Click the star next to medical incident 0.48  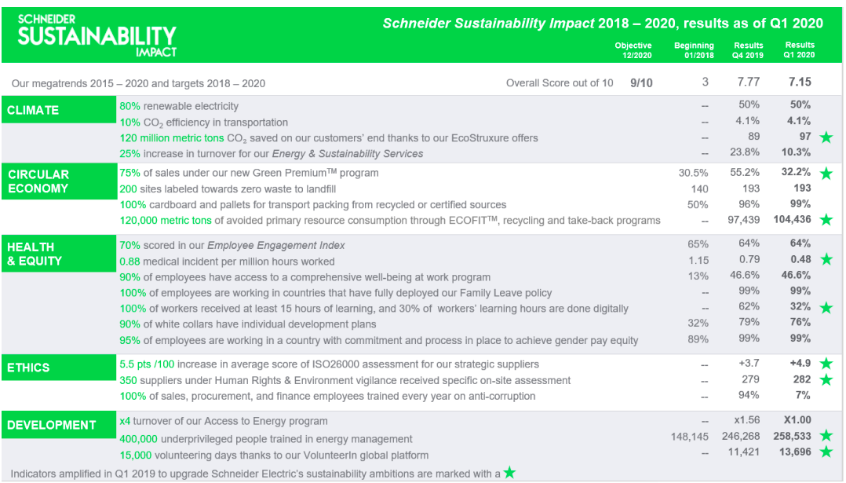[x=826, y=260]
